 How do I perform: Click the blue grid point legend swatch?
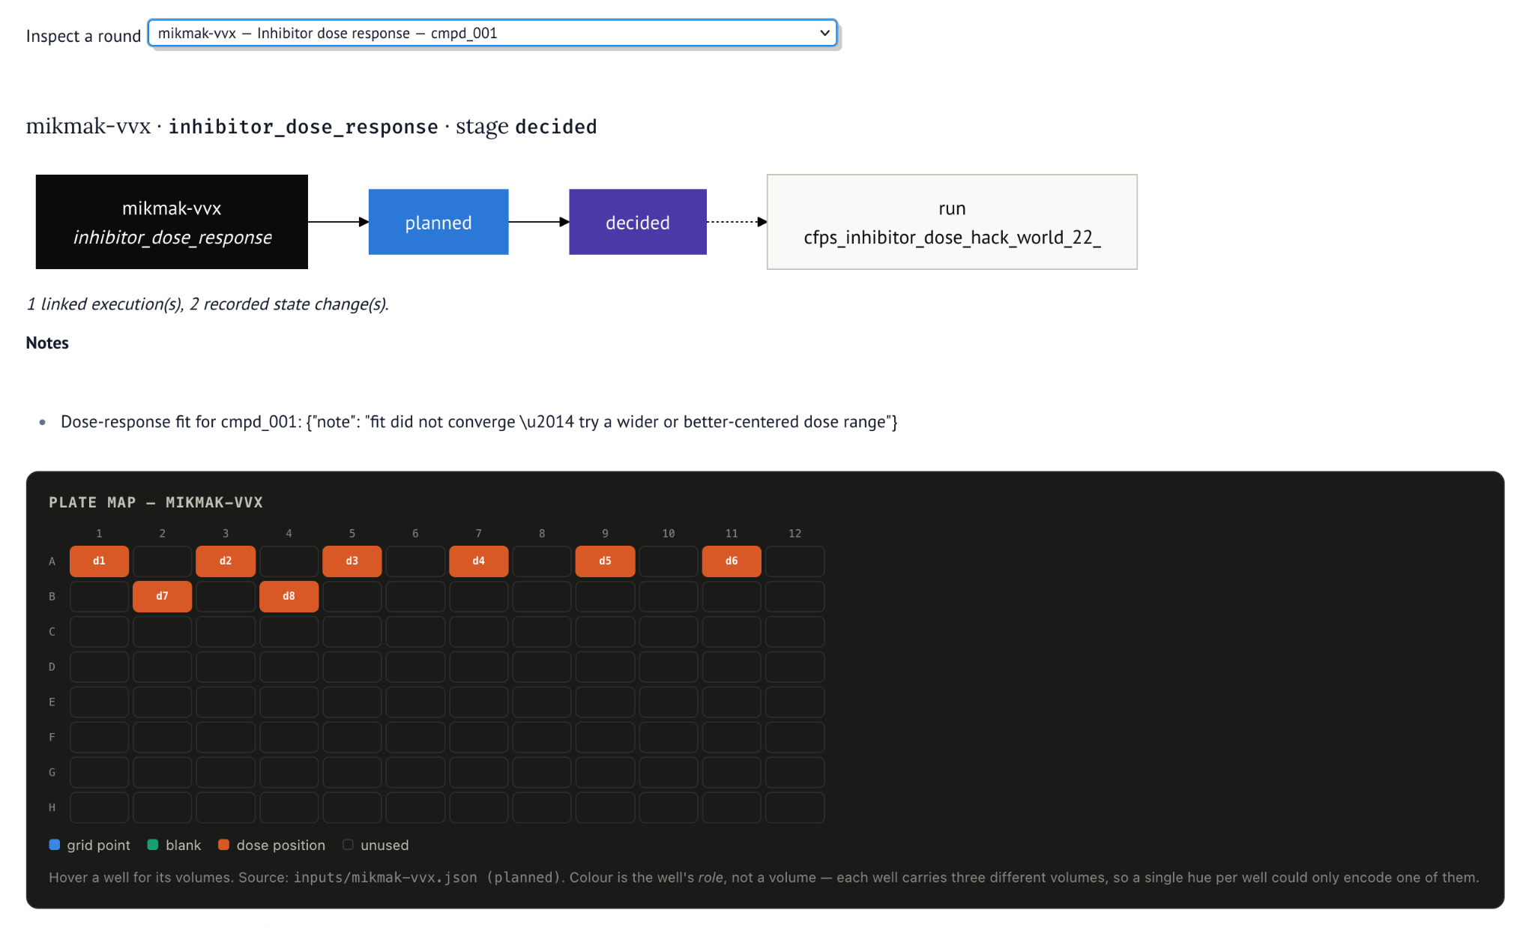pos(55,845)
